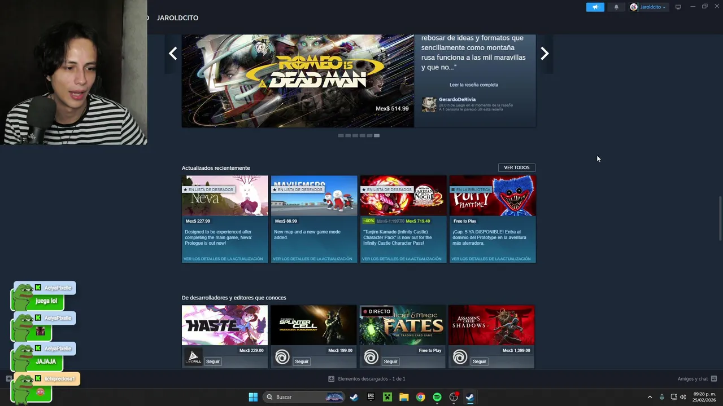Click the microphone icon in system tray

(x=662, y=397)
